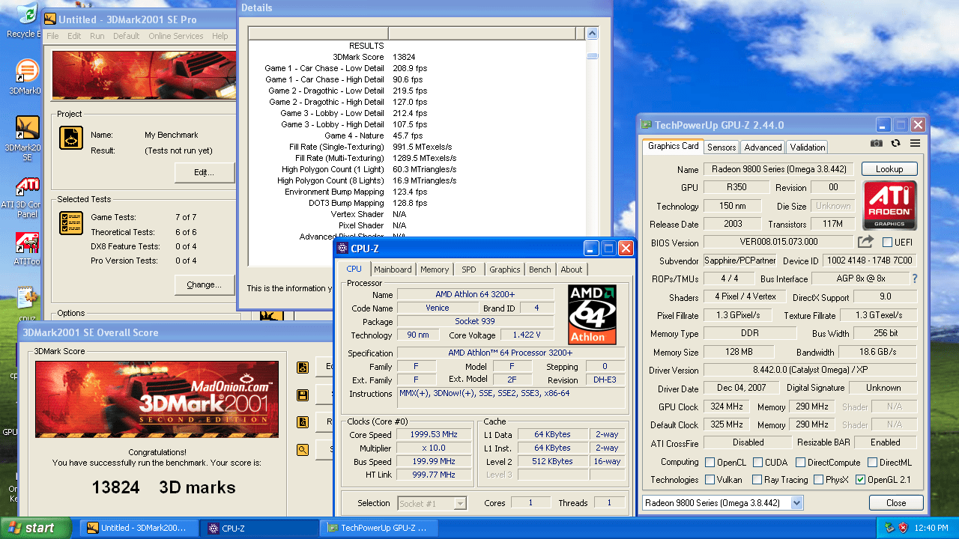Switch to the Mainboard tab in CPU-Z

coord(393,269)
